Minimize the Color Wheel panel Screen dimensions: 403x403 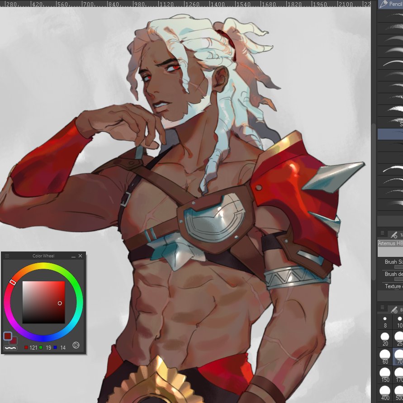pyautogui.click(x=74, y=256)
